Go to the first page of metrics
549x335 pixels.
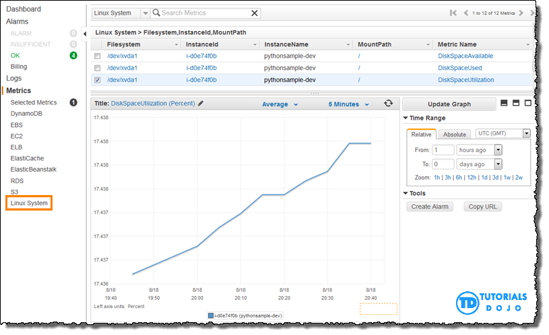pos(453,13)
